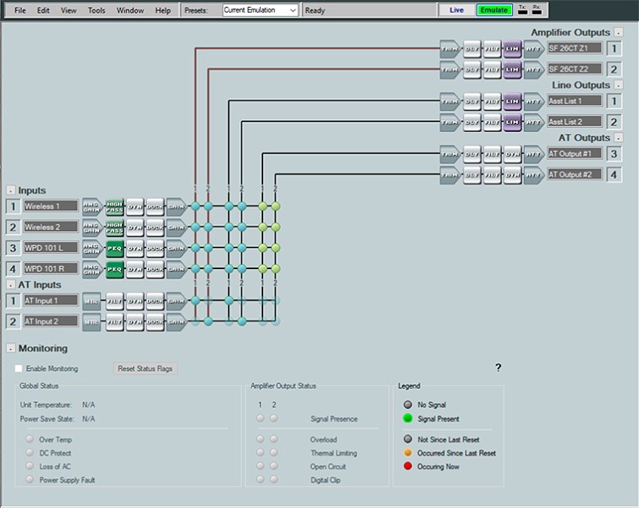Click the LIM block for SF 26CT Z1
Screen dimensions: 639x508
pyautogui.click(x=512, y=47)
